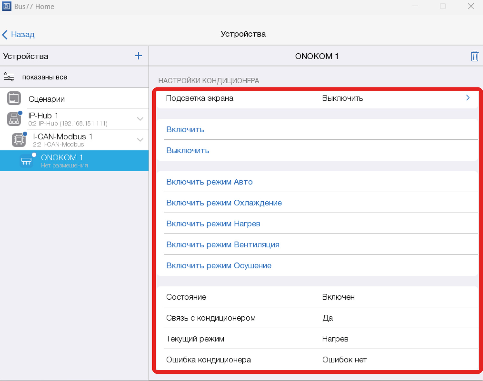Activate Включить режим Нагрев

[x=213, y=224]
